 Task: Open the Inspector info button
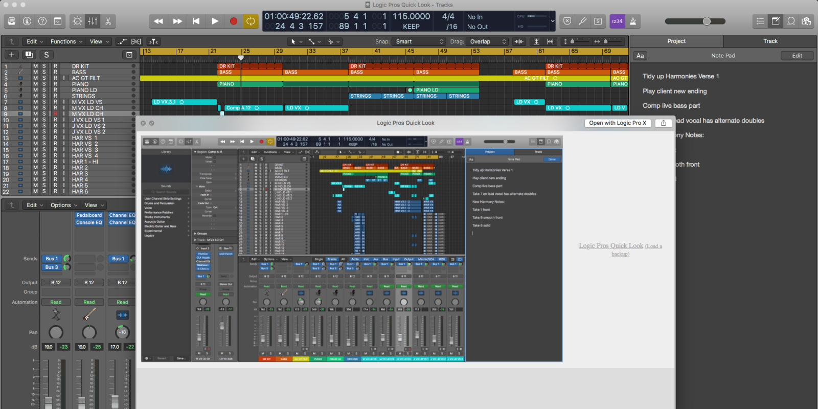pos(27,21)
